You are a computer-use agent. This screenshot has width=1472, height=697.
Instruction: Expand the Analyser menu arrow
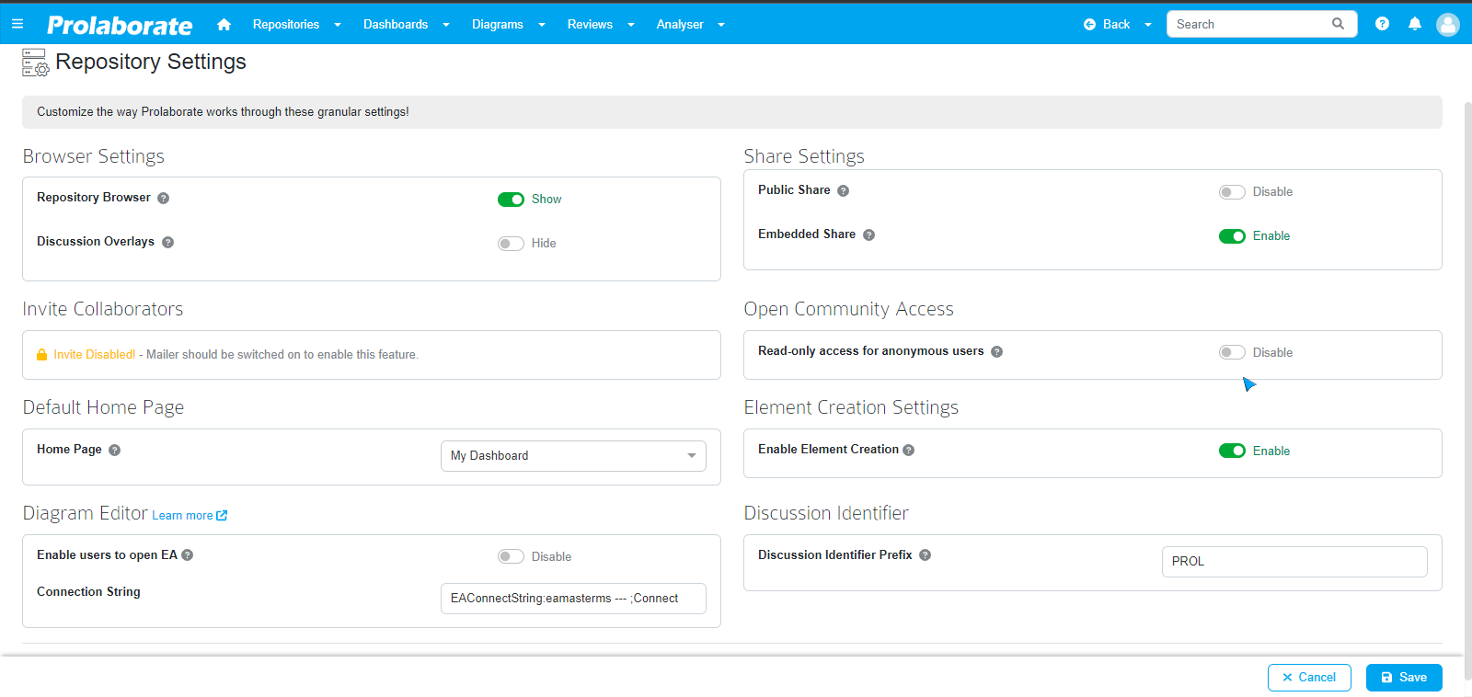pyautogui.click(x=721, y=25)
